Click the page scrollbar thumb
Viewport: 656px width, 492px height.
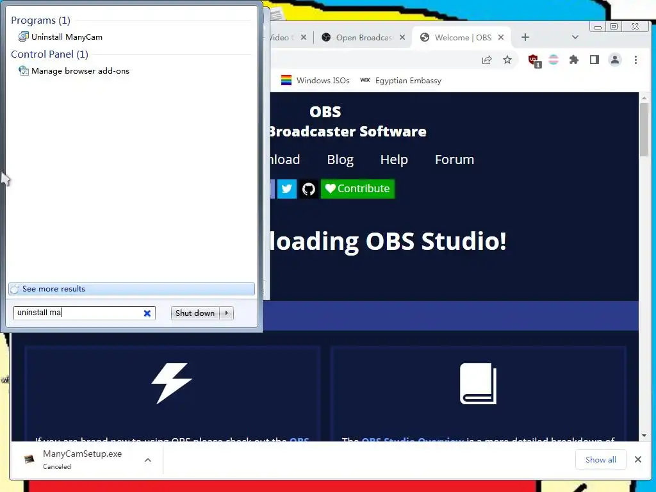click(644, 129)
